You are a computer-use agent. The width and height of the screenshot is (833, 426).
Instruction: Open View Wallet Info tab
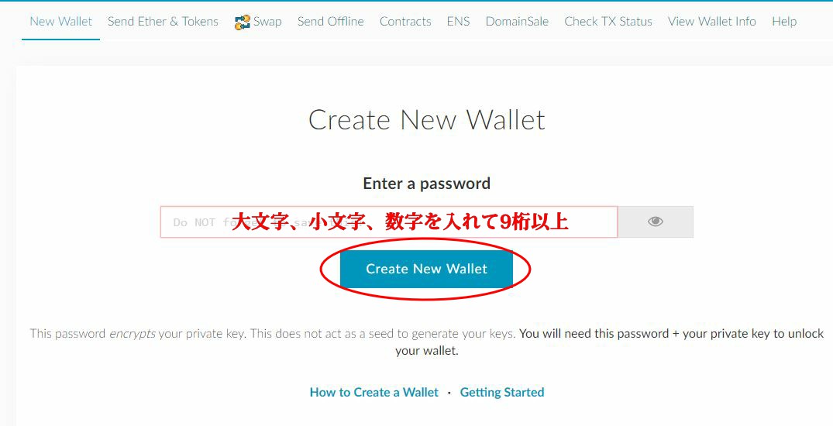click(712, 22)
